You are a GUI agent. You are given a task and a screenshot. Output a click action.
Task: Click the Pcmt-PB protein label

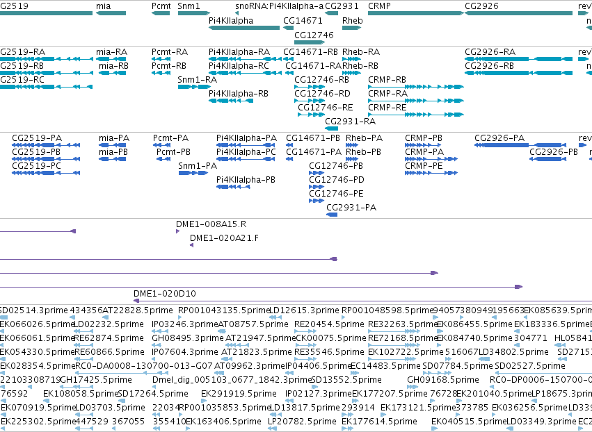click(x=173, y=152)
